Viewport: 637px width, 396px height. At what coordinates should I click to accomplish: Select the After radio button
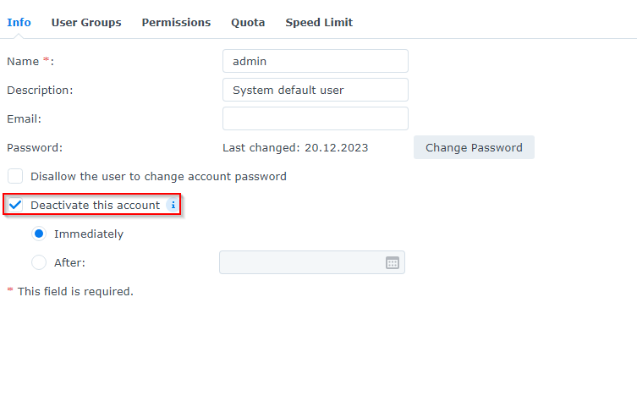(x=39, y=262)
